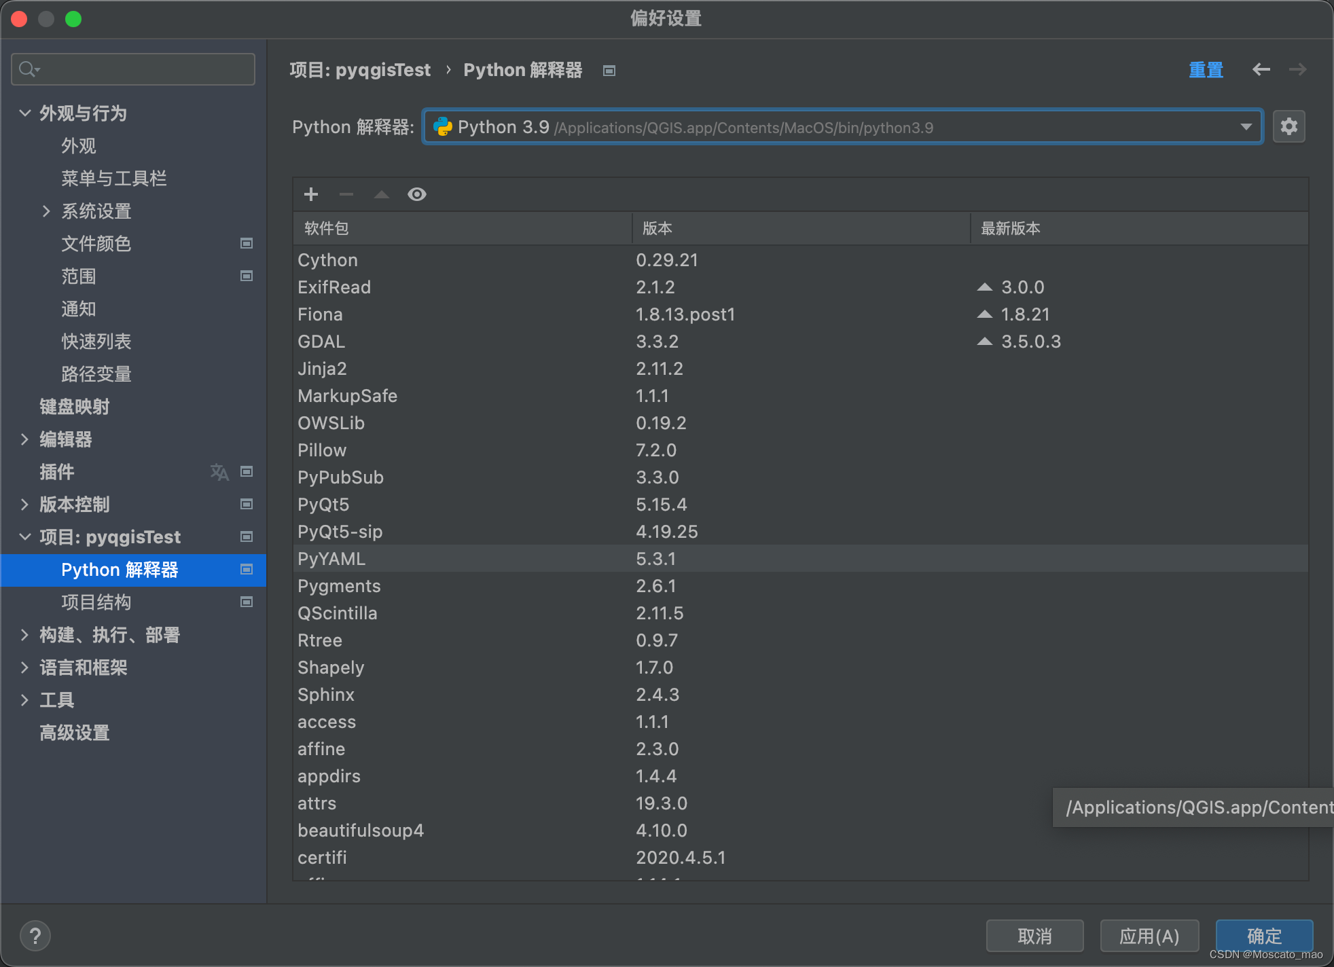Viewport: 1334px width, 967px height.
Task: Select the QScintilla package row
Action: (800, 613)
